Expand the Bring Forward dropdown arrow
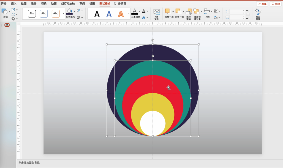 click(173, 11)
